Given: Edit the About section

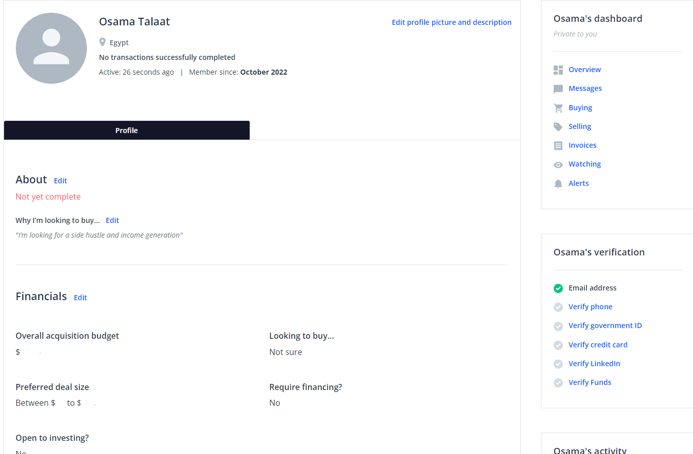Looking at the screenshot, I should tap(61, 181).
